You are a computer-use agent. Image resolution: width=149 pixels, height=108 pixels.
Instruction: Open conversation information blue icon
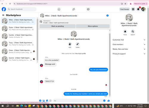point(108,16)
